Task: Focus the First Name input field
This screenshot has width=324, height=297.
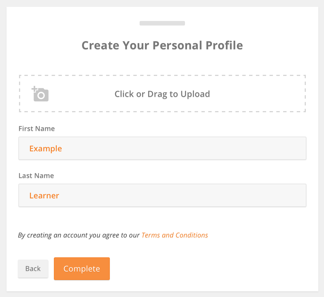Action: point(162,148)
